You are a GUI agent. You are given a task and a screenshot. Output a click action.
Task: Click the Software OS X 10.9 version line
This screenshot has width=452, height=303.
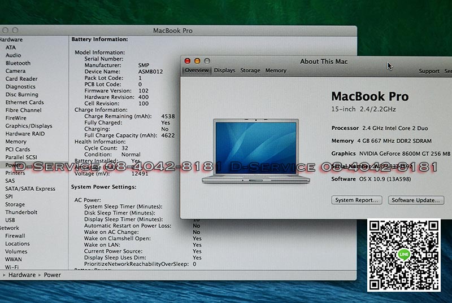point(371,179)
